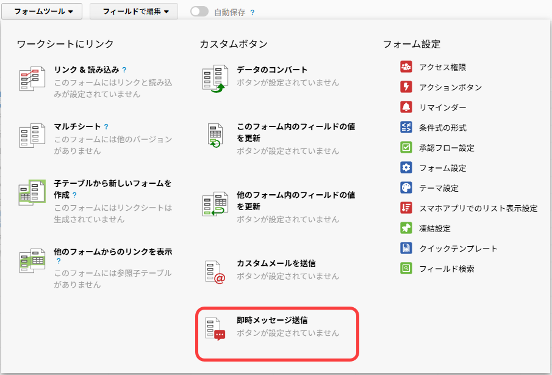Select 子テーブルから新しいフォームを作成 label
This screenshot has height=375, width=552.
click(113, 189)
